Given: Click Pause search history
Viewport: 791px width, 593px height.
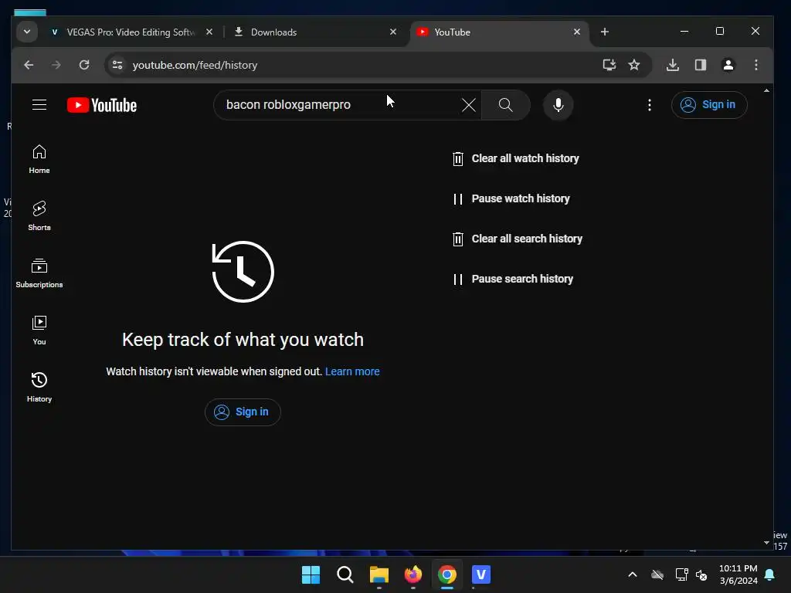Looking at the screenshot, I should pos(513,279).
